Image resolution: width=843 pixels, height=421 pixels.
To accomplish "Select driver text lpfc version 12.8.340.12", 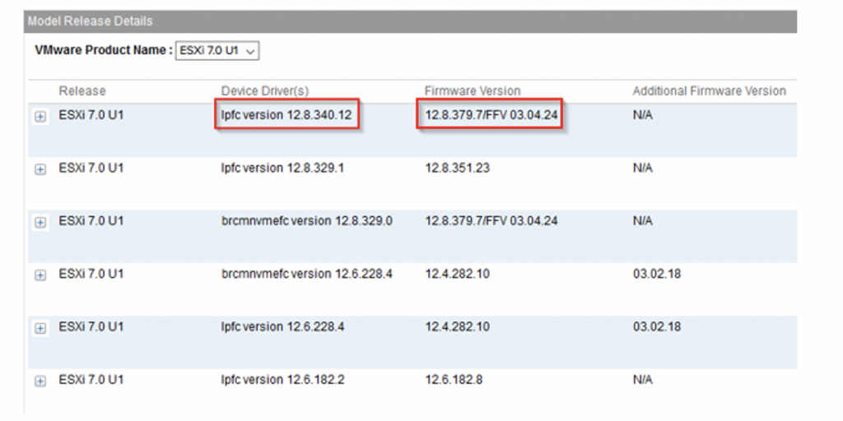I will click(x=286, y=115).
